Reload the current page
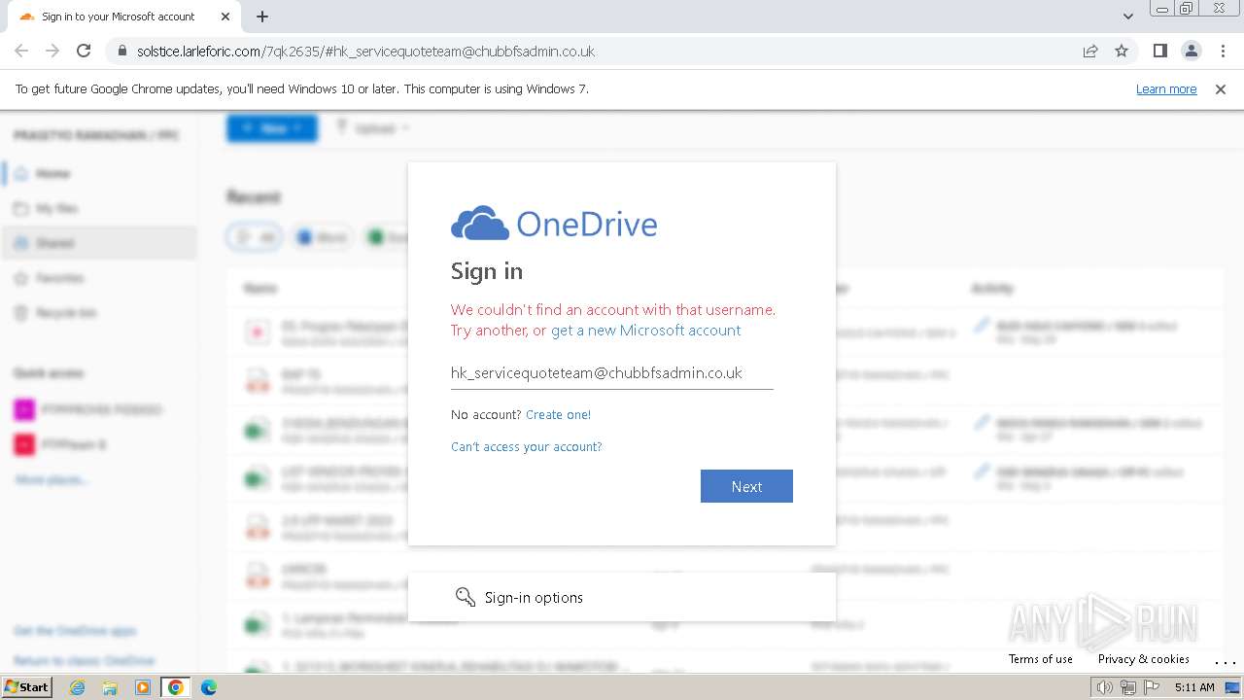This screenshot has width=1244, height=700. coord(84,52)
